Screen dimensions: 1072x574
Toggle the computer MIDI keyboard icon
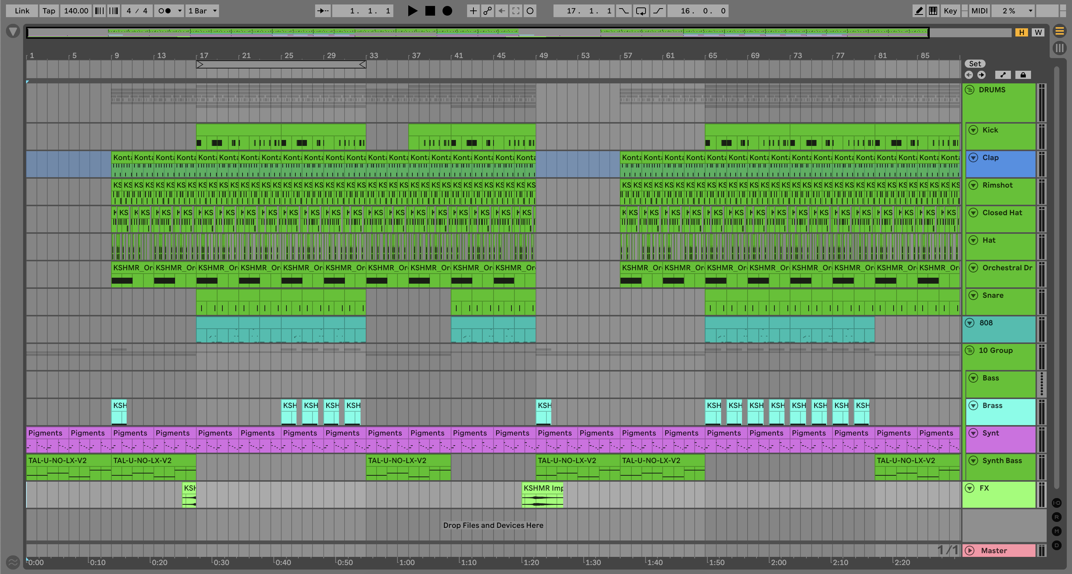tap(933, 11)
